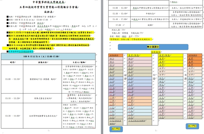
Task: Click the 賦歸 cell
Action: coord(150,25)
